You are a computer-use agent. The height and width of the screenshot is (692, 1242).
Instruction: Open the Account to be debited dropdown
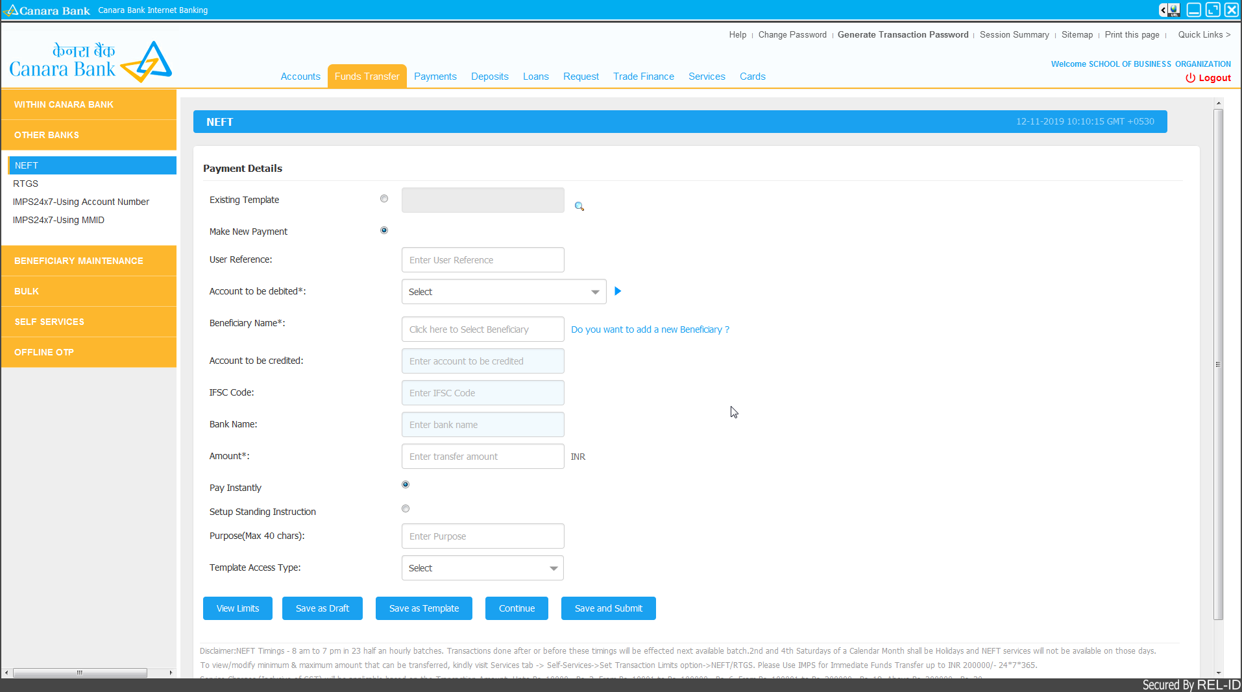(504, 292)
